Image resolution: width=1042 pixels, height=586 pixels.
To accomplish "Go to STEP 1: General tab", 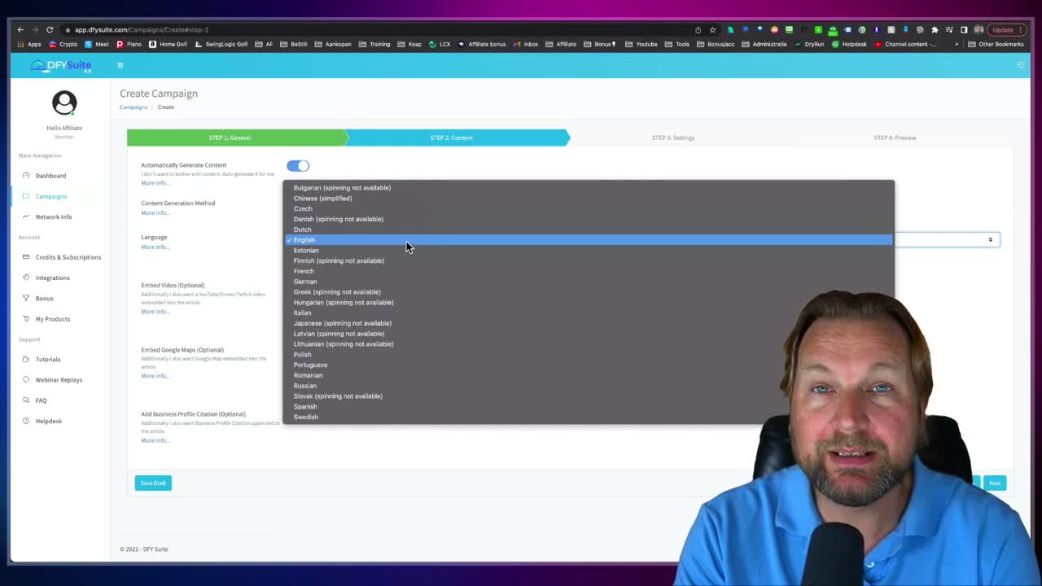I will 236,138.
